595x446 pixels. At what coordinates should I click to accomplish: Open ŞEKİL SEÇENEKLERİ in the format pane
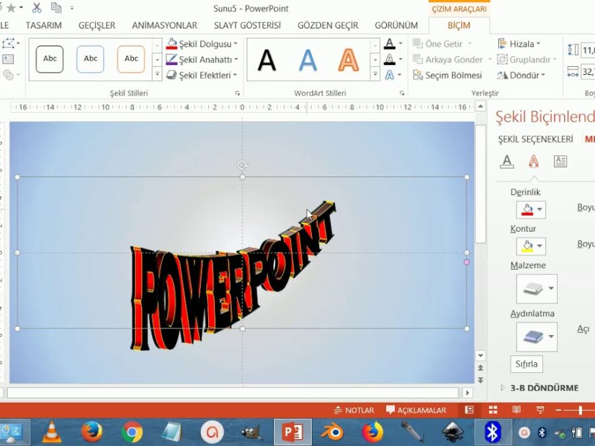tap(535, 139)
